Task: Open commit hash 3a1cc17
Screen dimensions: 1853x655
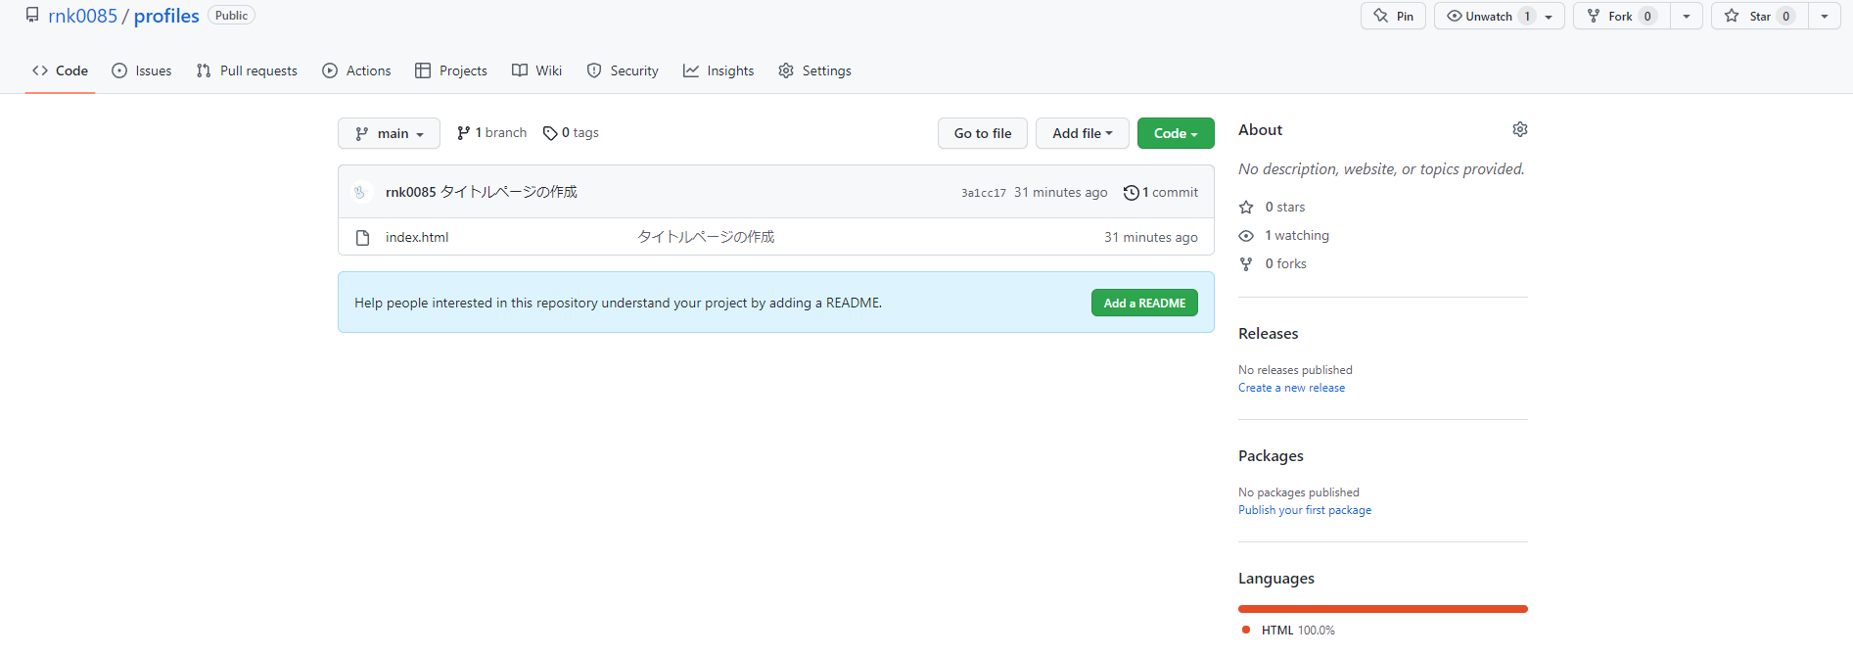Action: (x=983, y=193)
